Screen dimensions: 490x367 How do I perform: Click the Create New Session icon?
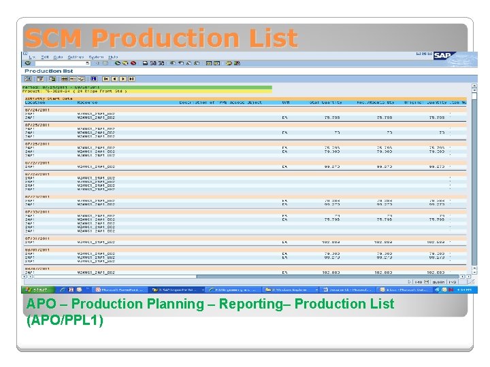pos(209,63)
